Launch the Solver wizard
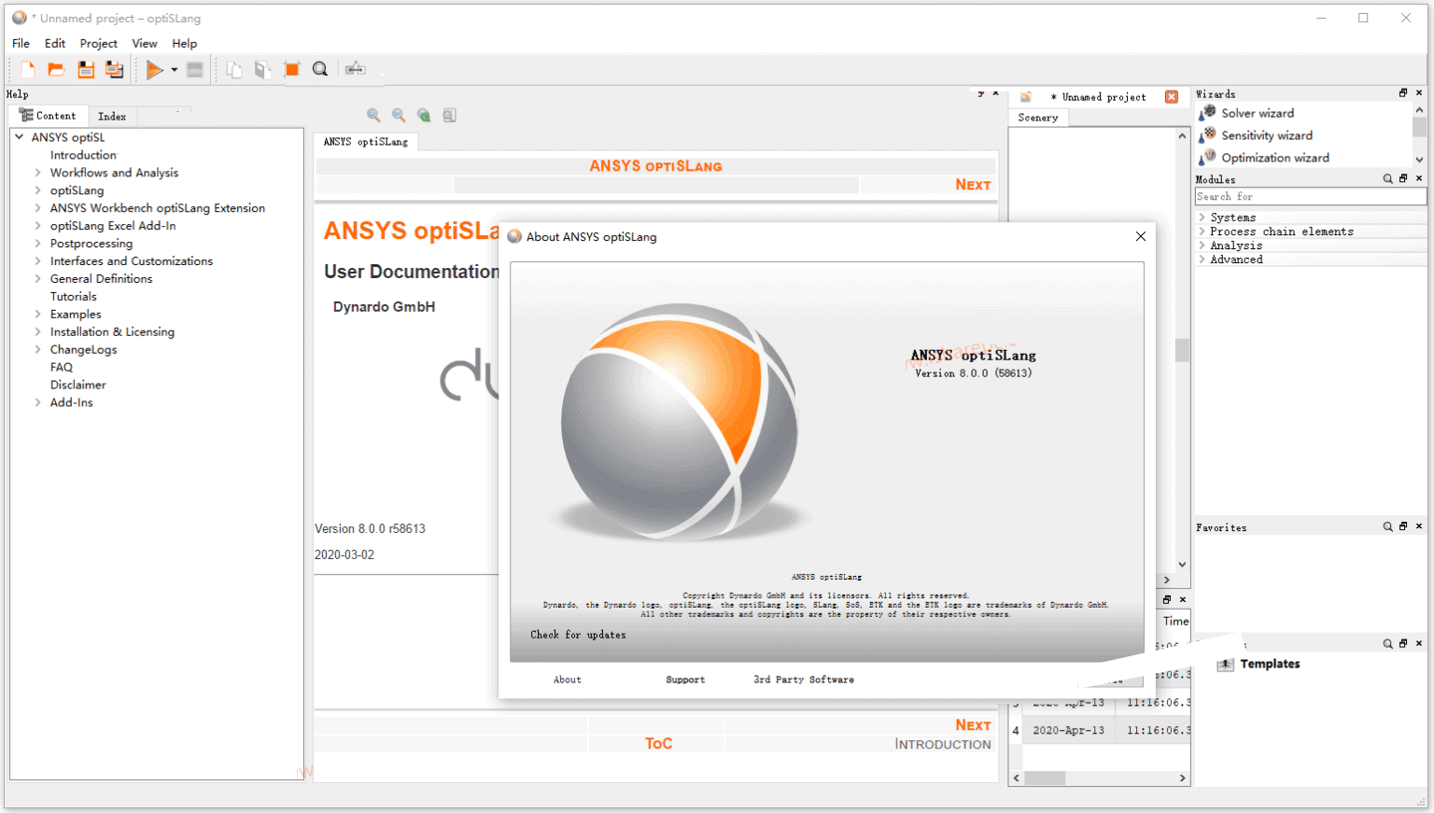Viewport: 1434px width, 813px height. point(1258,113)
